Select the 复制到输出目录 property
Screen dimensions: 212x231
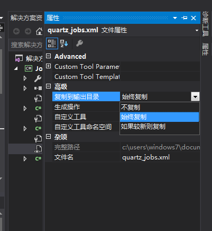tap(86, 96)
